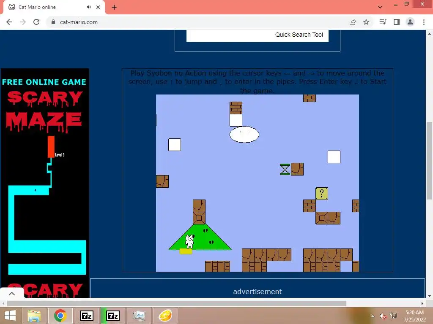433x324 pixels.
Task: Click the vertical page scrollbar
Action: point(429,161)
